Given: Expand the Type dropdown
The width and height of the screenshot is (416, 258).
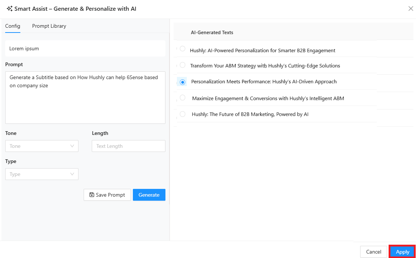Looking at the screenshot, I should tap(42, 174).
